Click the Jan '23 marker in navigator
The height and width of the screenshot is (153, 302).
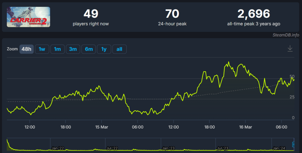click(x=169, y=148)
